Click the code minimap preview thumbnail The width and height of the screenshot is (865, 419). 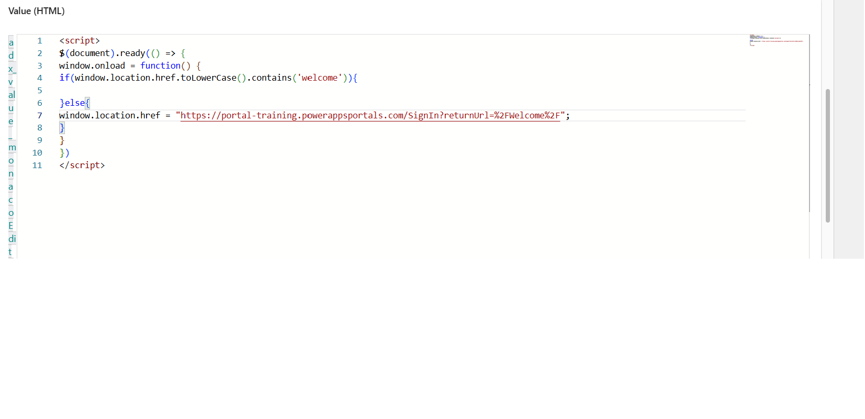(x=776, y=40)
